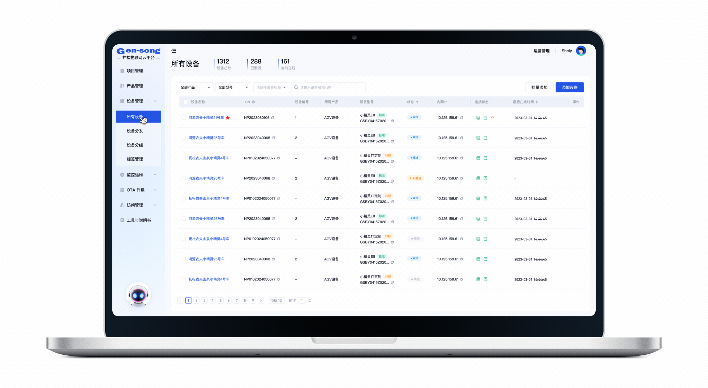Open 运营管理 in the top bar
This screenshot has width=708, height=388.
(x=541, y=51)
